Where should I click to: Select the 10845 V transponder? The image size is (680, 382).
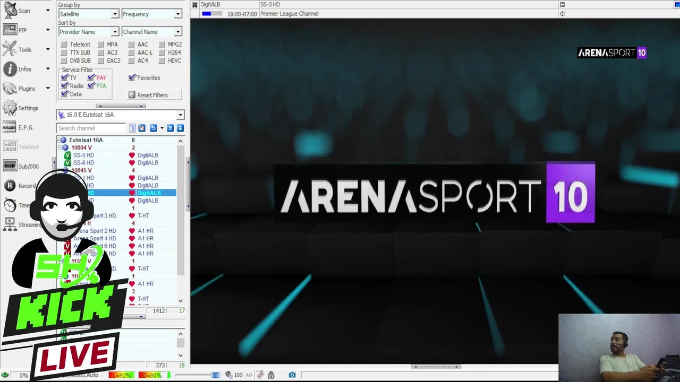pos(81,170)
